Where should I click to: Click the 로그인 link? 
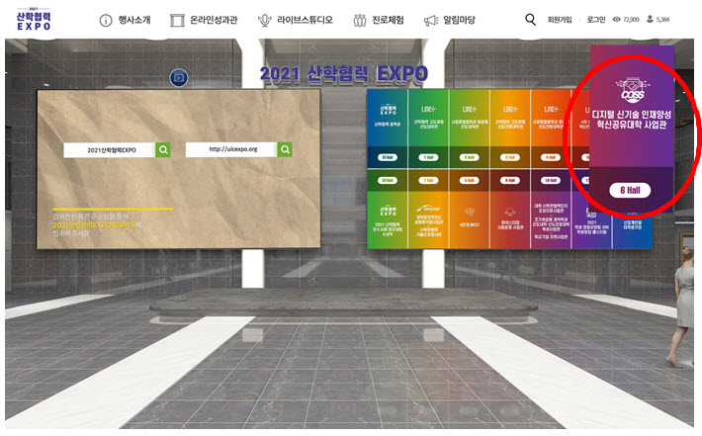click(x=596, y=20)
